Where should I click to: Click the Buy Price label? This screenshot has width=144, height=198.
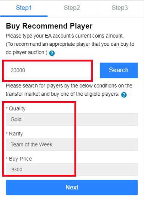(21, 159)
